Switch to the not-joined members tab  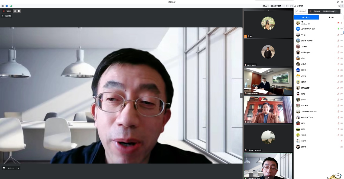tap(331, 17)
